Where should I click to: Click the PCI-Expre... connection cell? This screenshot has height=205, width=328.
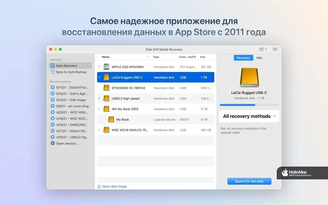188,67
